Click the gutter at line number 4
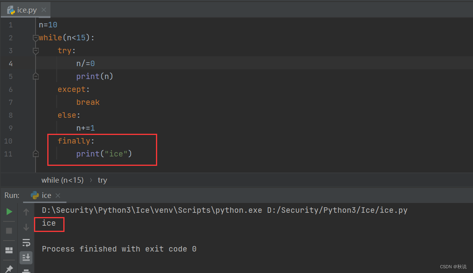Image resolution: width=473 pixels, height=273 pixels. (11, 63)
